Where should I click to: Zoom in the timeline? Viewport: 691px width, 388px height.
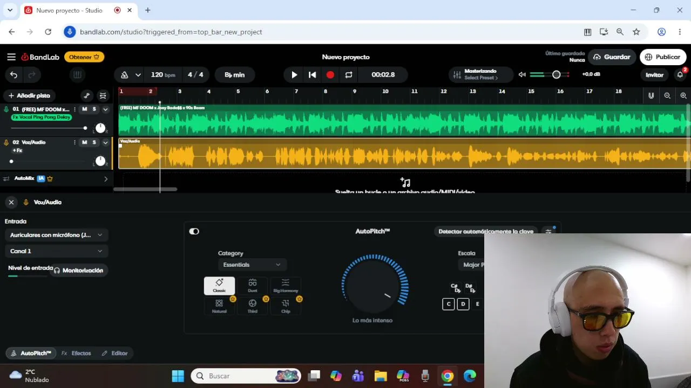[x=683, y=95]
